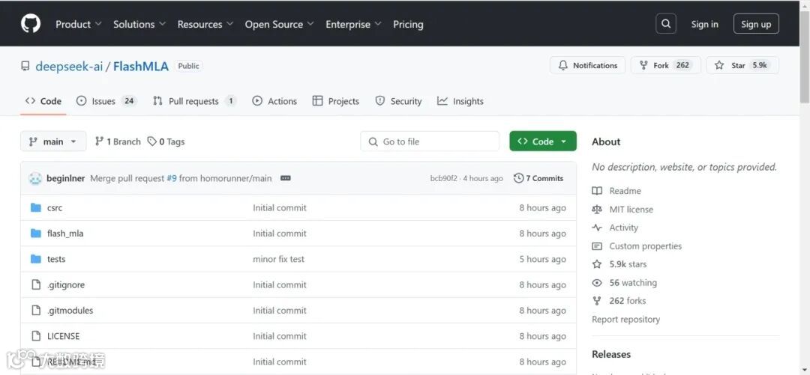Switch to the Issues tab
The image size is (810, 375).
click(x=106, y=101)
